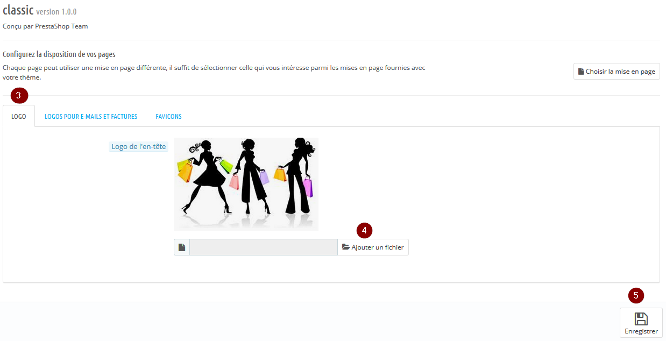
Task: Click Choisir la mise en page button
Action: (x=617, y=72)
